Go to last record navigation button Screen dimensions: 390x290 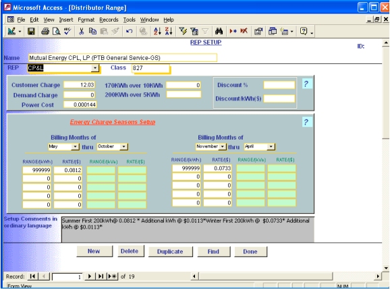[x=101, y=277]
